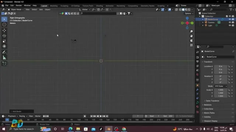Image resolution: width=236 pixels, height=132 pixels.
Task: Select the Rotate tool
Action: (4, 36)
